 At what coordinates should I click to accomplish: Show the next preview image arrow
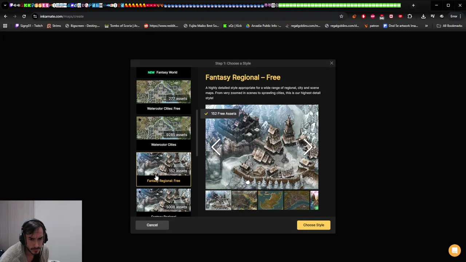tap(308, 147)
